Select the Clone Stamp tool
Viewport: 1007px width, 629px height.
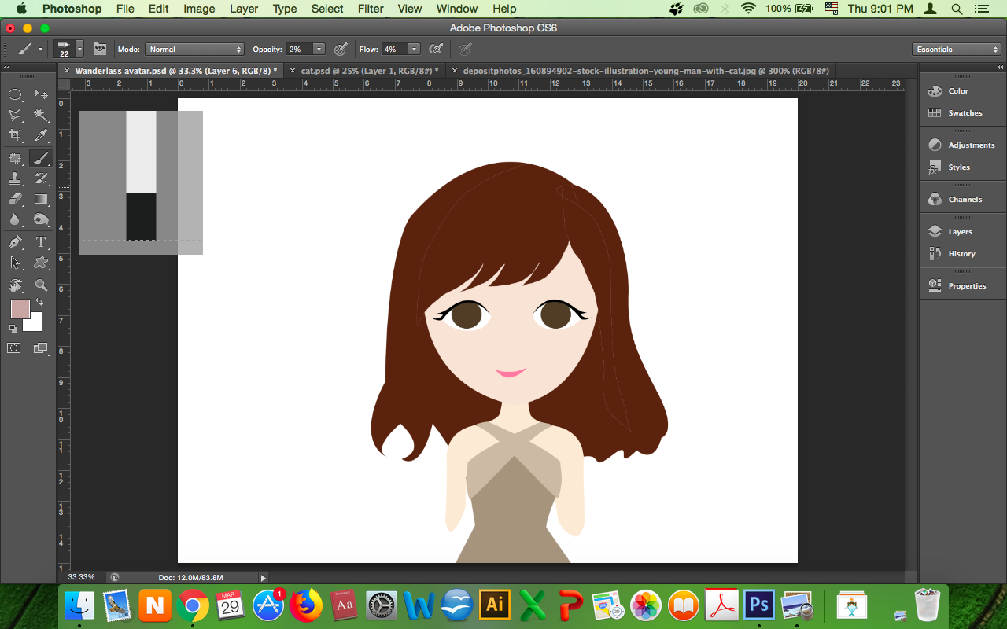[x=15, y=178]
